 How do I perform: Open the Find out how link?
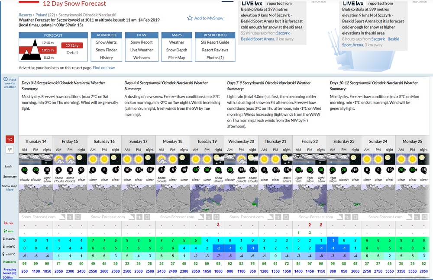(104, 68)
